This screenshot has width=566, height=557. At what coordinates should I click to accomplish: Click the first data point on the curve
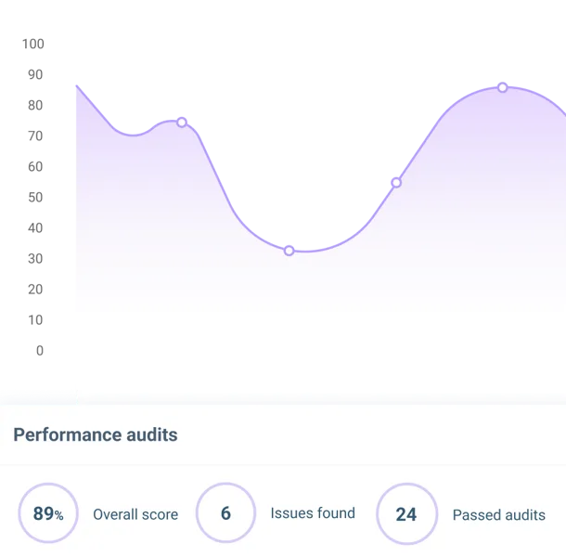(x=182, y=123)
